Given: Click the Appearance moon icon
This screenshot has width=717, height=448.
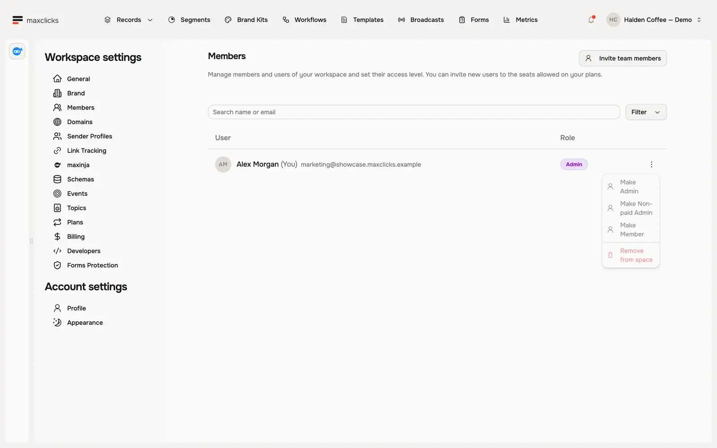Looking at the screenshot, I should coord(57,323).
